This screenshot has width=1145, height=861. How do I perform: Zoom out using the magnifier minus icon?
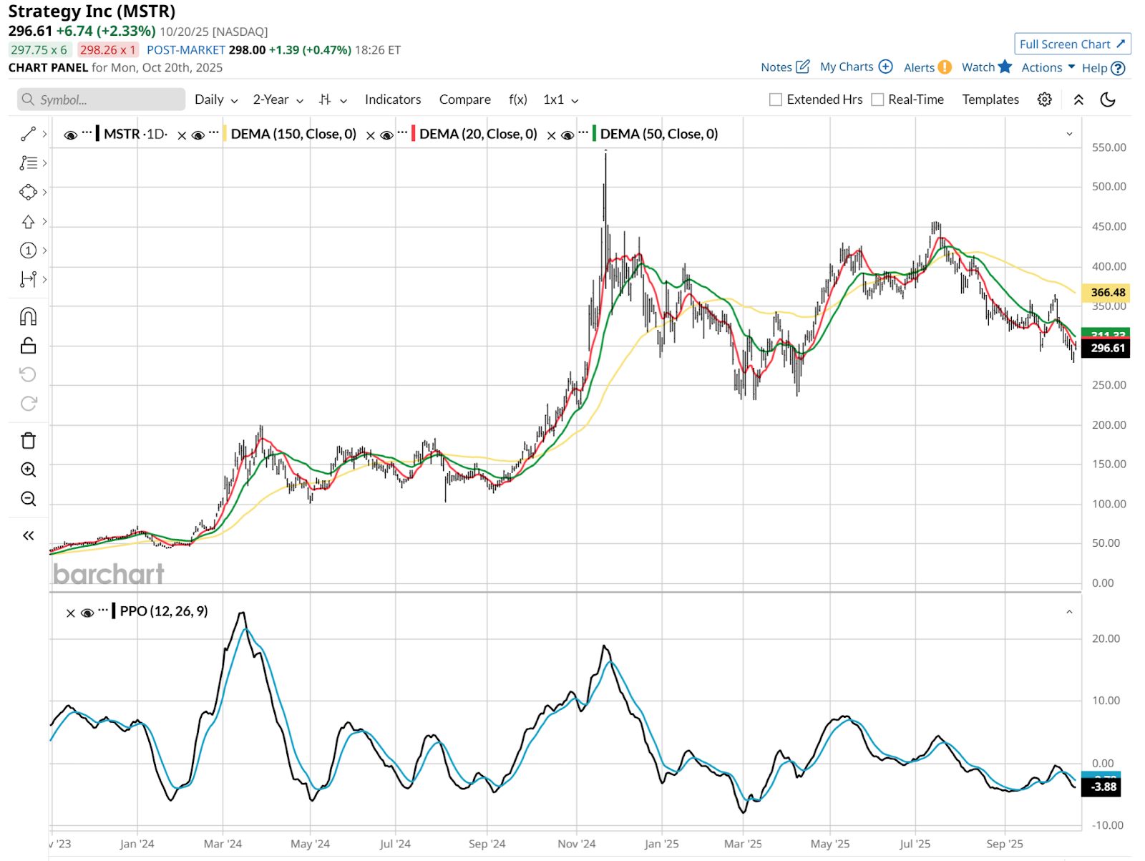click(x=28, y=499)
